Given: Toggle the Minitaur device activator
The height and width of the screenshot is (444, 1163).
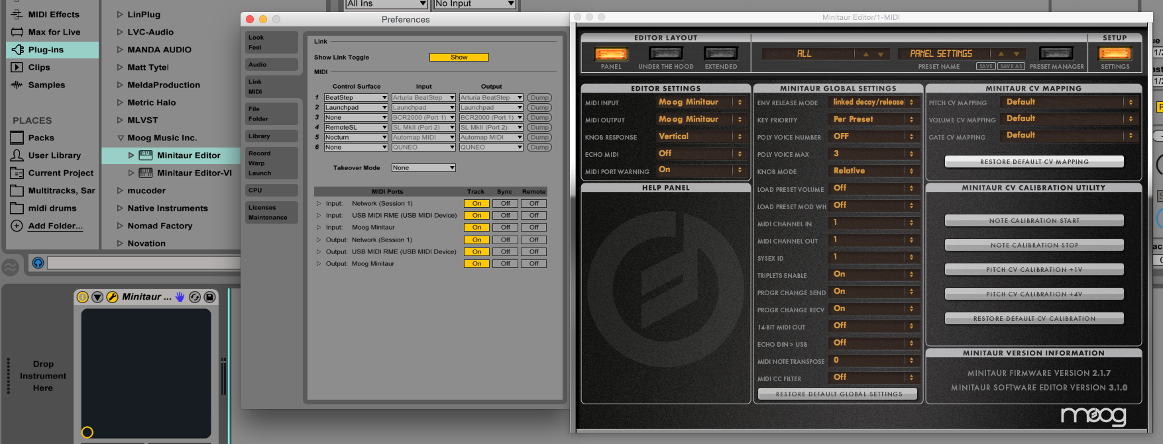Looking at the screenshot, I should click(83, 297).
